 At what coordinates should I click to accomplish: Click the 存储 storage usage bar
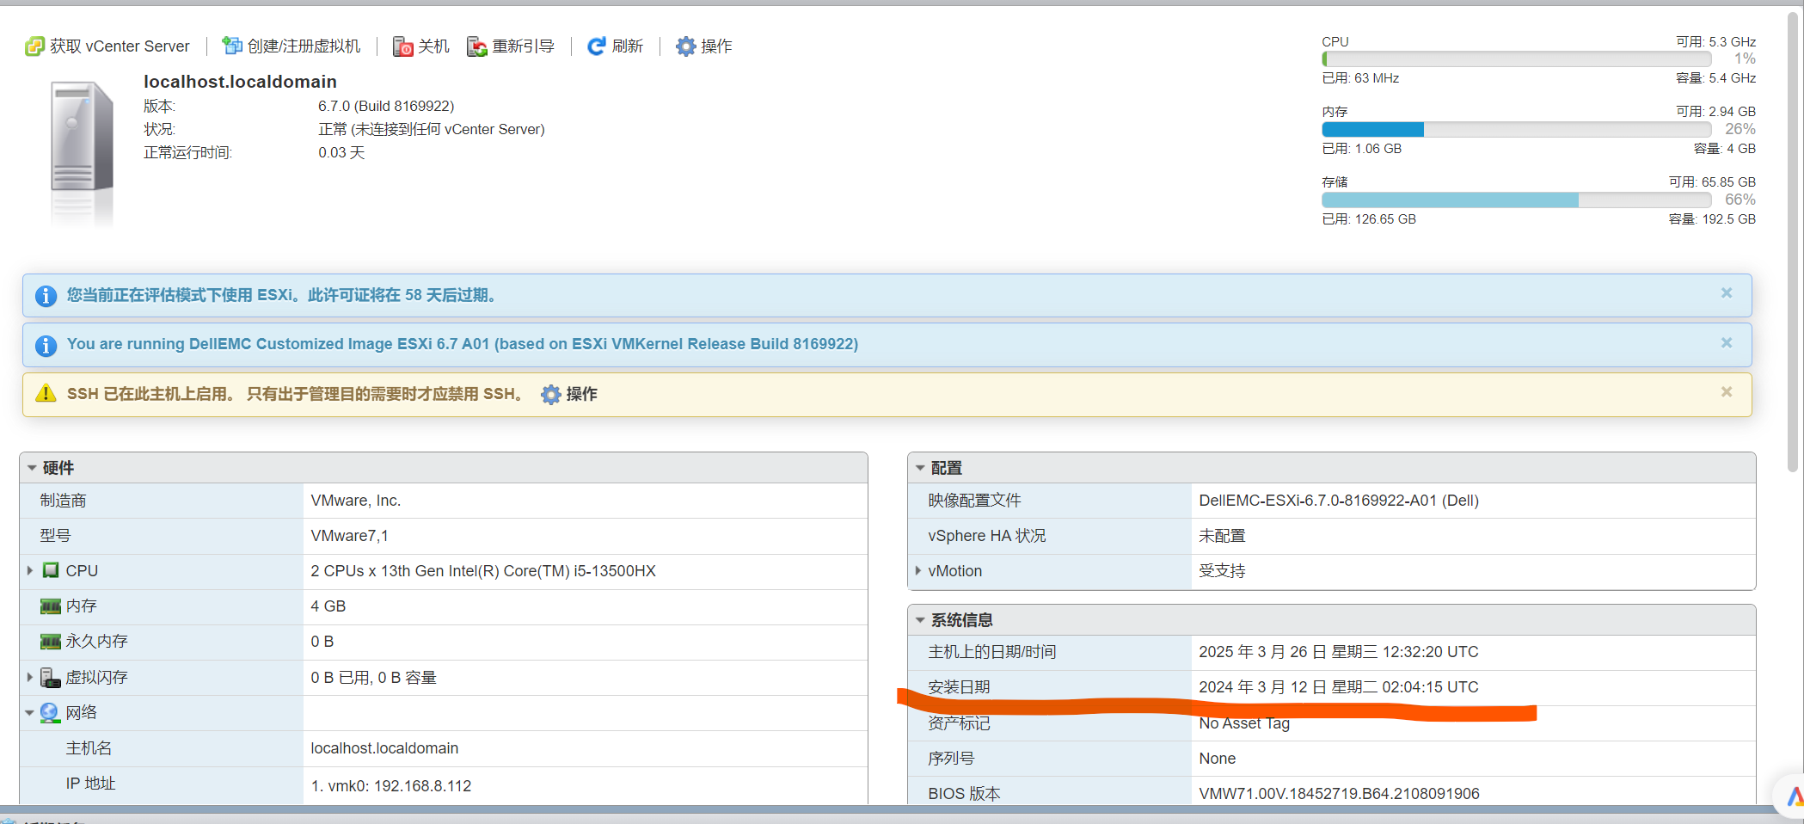1517,200
